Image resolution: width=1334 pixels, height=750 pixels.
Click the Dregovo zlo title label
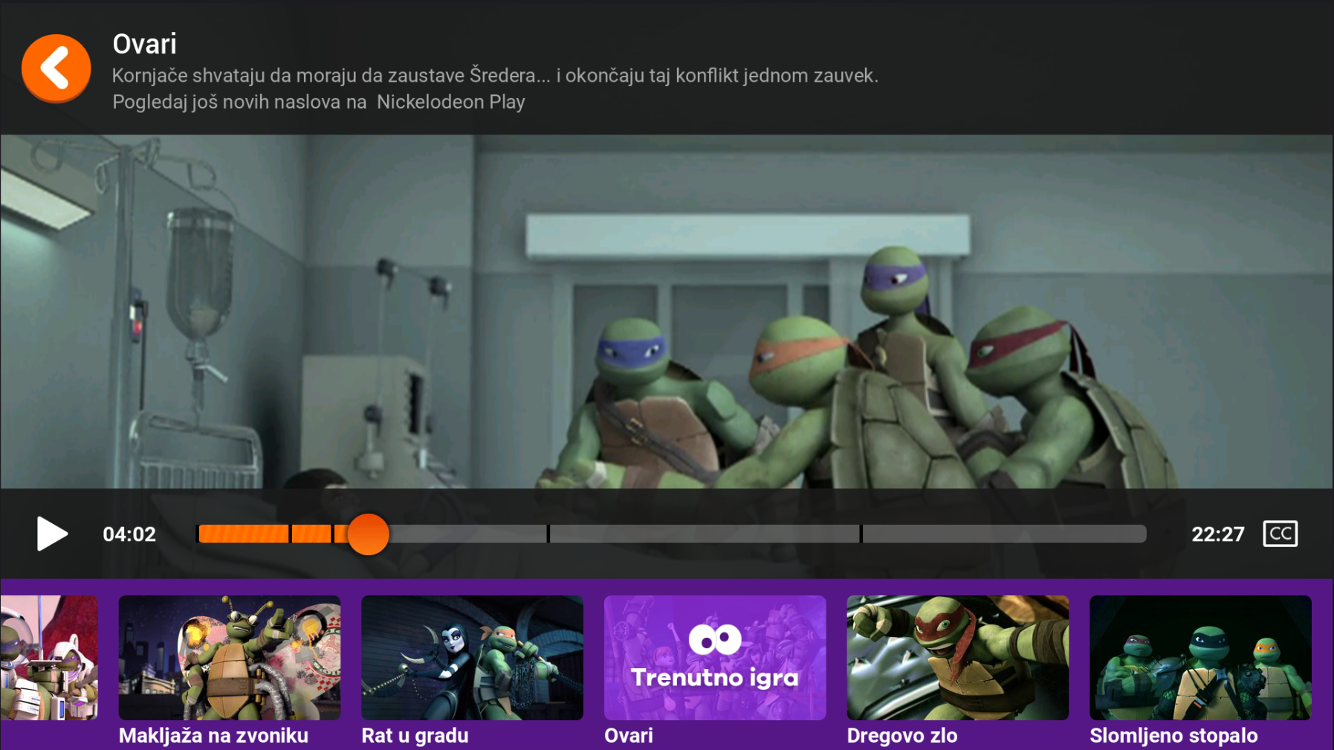(901, 735)
